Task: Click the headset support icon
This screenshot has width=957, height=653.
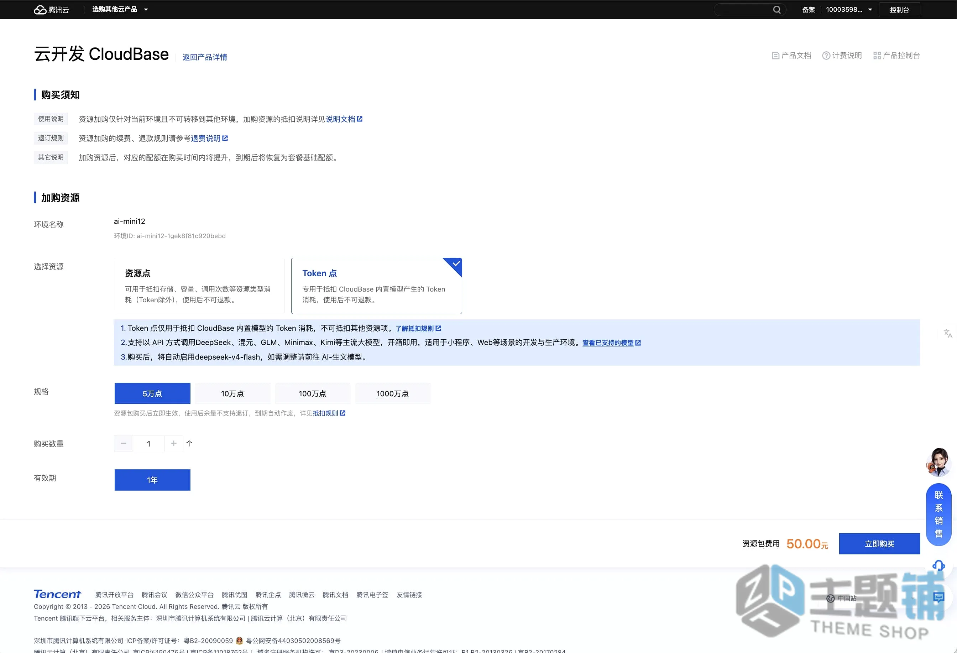Action: pyautogui.click(x=938, y=566)
